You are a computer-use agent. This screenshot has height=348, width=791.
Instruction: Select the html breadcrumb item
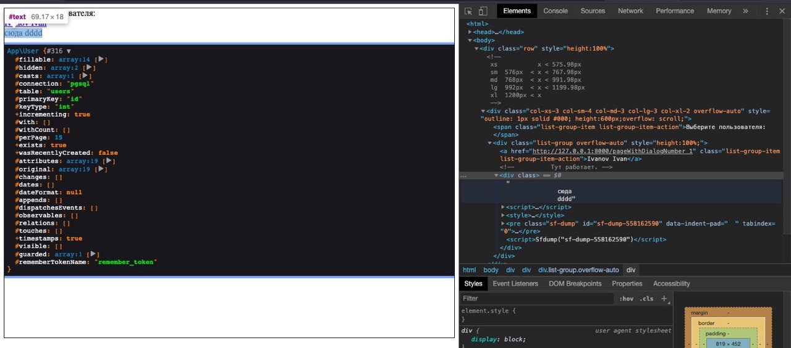[470, 270]
